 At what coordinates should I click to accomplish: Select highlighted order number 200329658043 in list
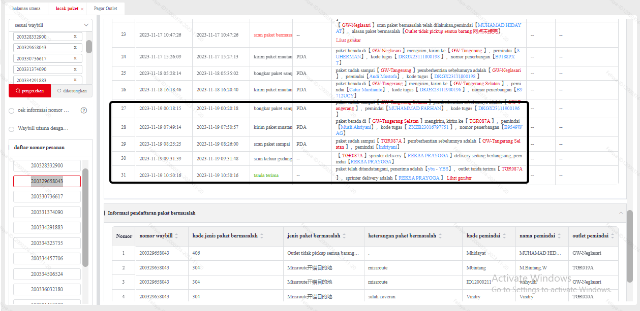coord(47,181)
